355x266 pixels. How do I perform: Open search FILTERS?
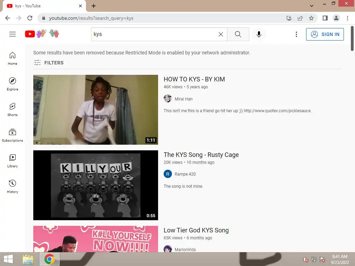tap(49, 63)
